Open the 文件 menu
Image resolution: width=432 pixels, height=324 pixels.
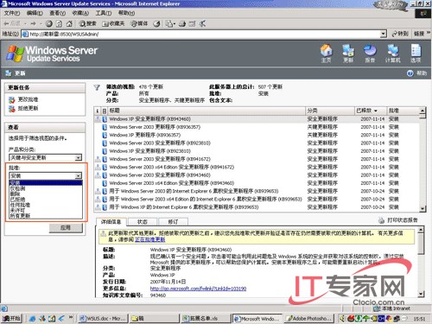tap(12, 13)
